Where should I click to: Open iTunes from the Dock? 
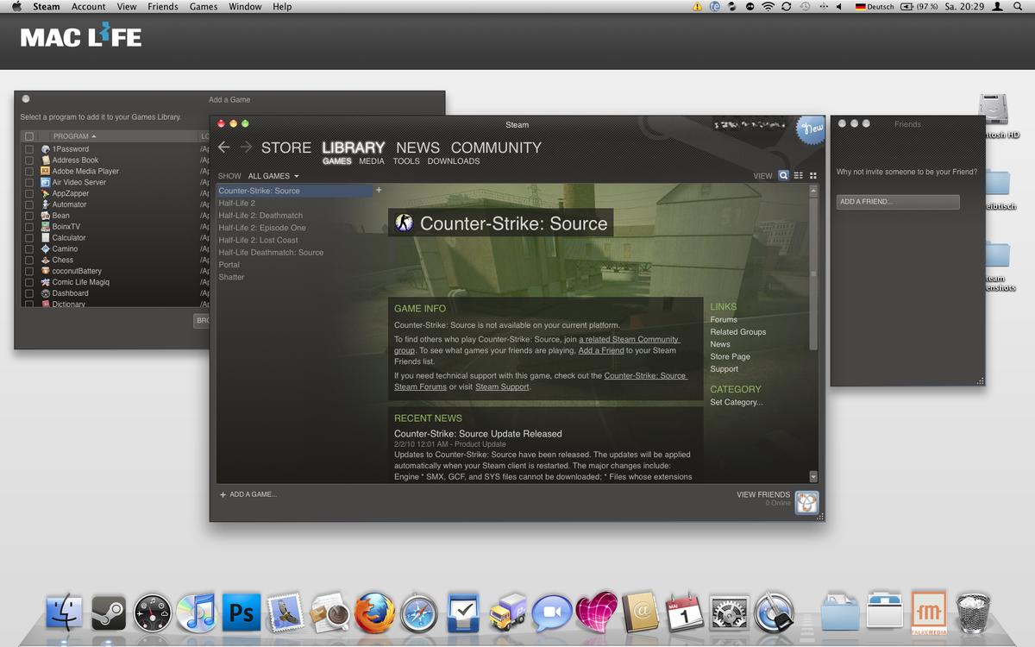pyautogui.click(x=197, y=613)
